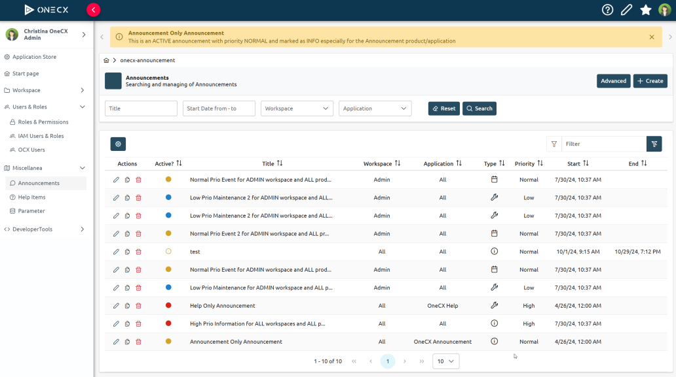This screenshot has width=676, height=377.
Task: Click the help question mark icon in header
Action: click(607, 10)
